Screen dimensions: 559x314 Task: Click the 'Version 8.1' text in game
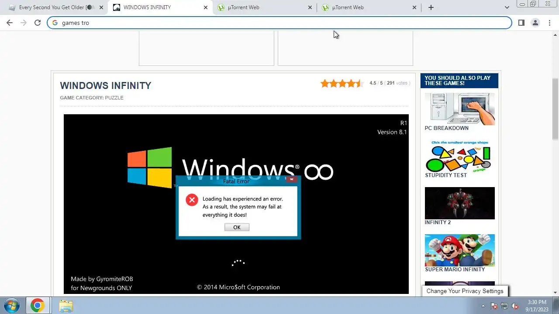[x=392, y=132]
